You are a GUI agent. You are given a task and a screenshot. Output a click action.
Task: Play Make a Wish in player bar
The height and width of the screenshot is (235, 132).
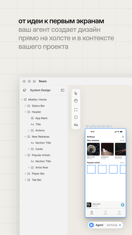[122, 205]
